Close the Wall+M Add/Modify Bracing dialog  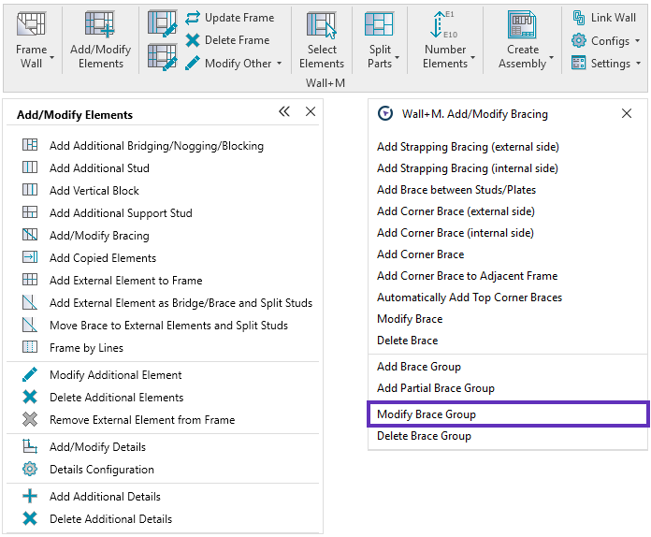(627, 113)
